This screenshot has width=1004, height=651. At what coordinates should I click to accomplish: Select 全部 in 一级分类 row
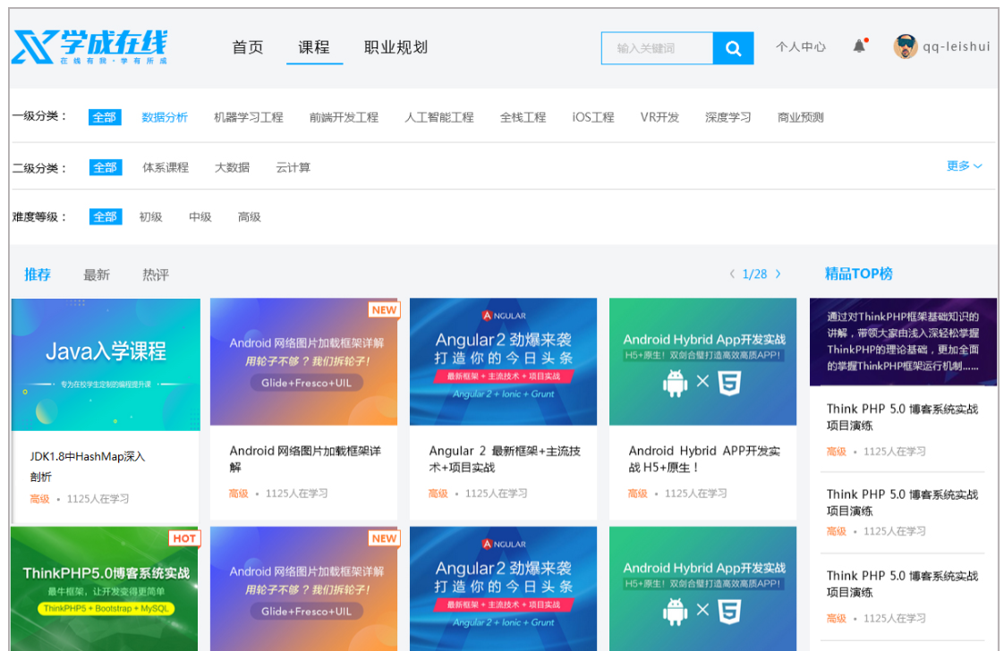(x=105, y=117)
